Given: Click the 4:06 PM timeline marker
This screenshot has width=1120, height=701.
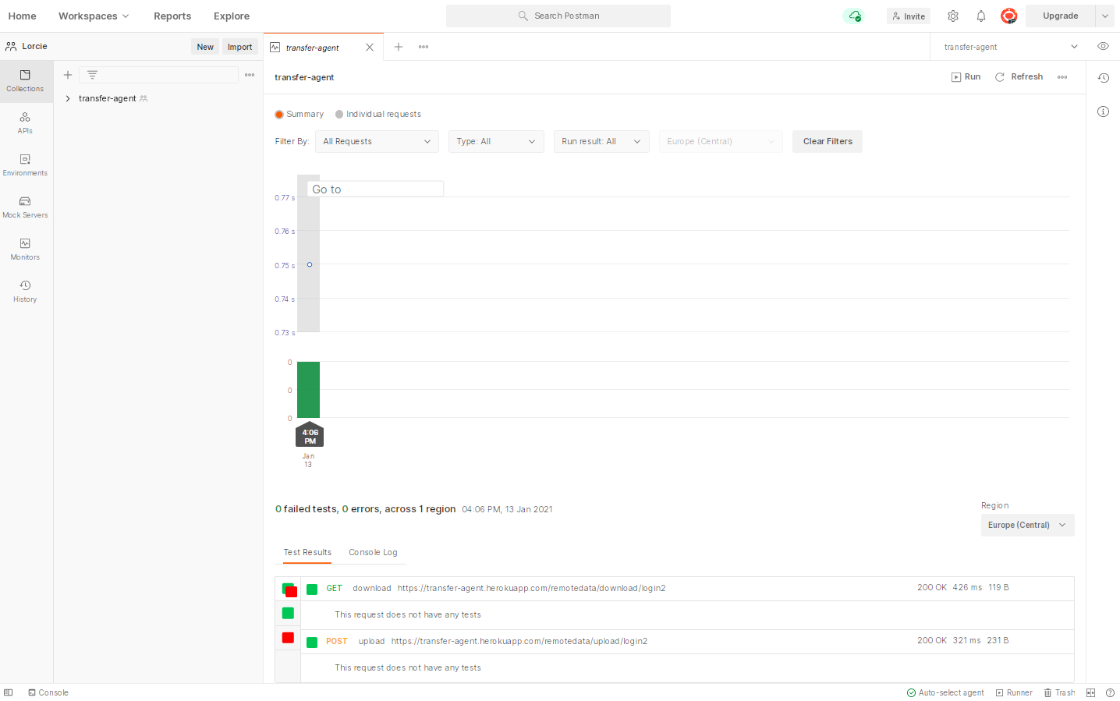Looking at the screenshot, I should pyautogui.click(x=310, y=436).
